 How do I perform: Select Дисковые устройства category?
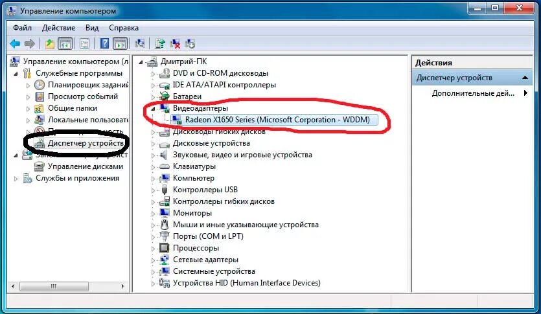(x=211, y=143)
